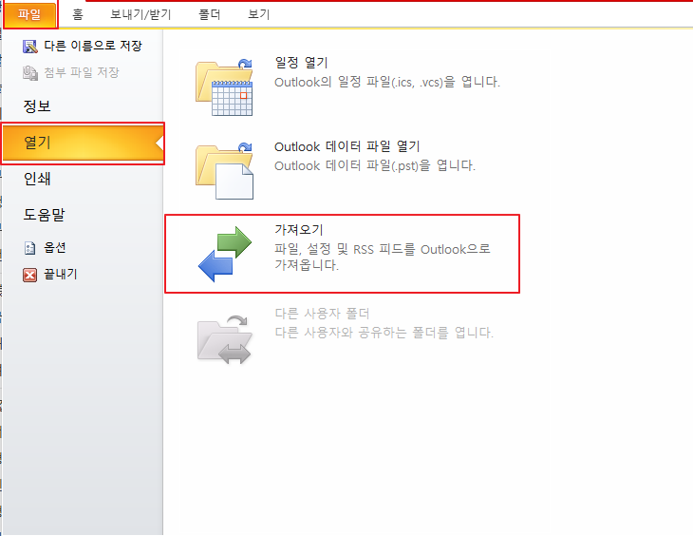Click the 가져오기 heading text
Screen dimensions: 693x536
(299, 230)
